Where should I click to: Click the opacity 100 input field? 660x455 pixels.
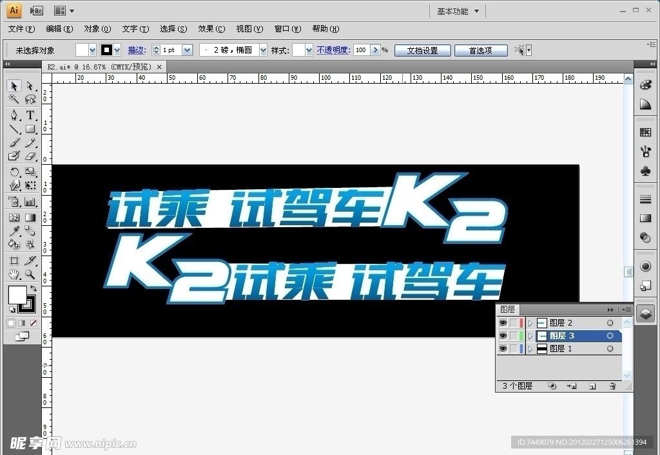tap(361, 50)
